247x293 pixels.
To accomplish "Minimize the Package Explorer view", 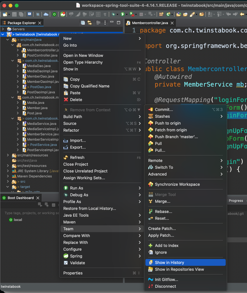I will [112, 22].
